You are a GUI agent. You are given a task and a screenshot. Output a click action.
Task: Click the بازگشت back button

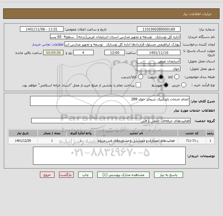tap(66, 175)
